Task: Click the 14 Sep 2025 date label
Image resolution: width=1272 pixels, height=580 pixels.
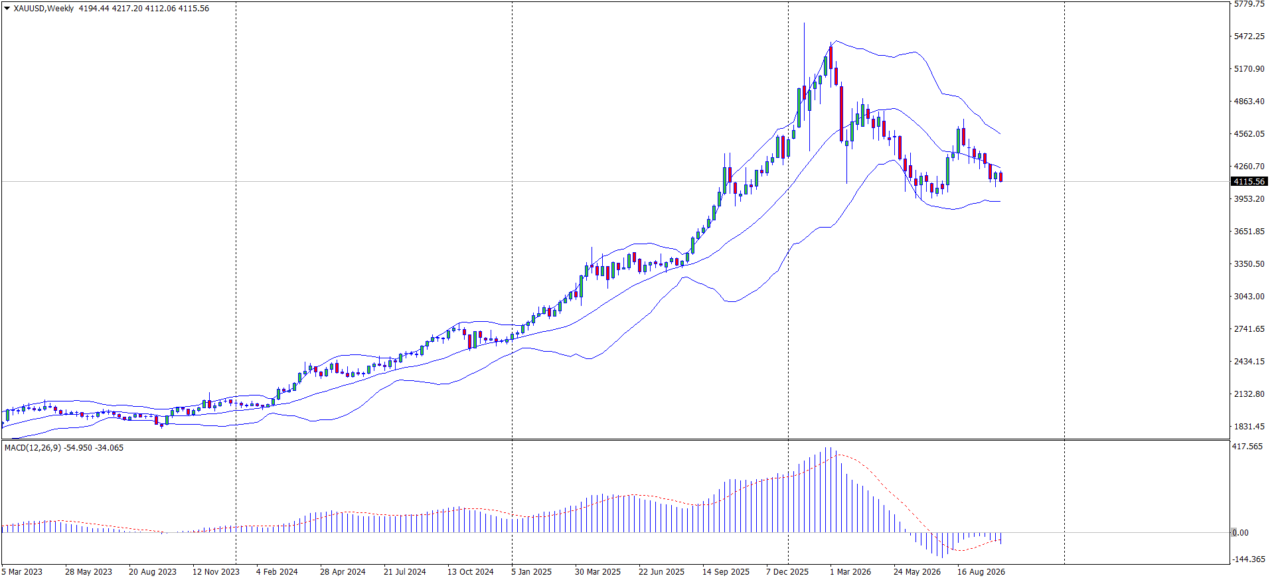Action: tap(726, 572)
